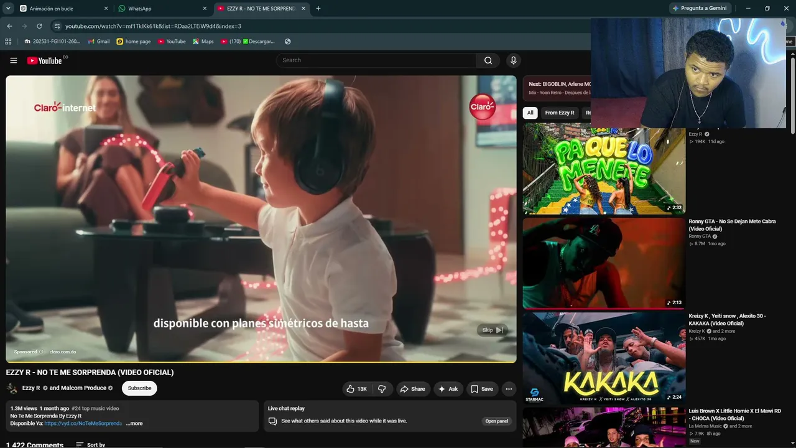The width and height of the screenshot is (796, 448).
Task: Open the apps grid bookmark icon
Action: (x=8, y=42)
